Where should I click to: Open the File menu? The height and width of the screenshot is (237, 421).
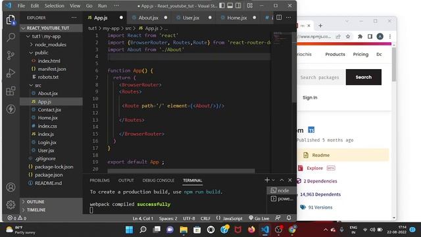pos(21,6)
